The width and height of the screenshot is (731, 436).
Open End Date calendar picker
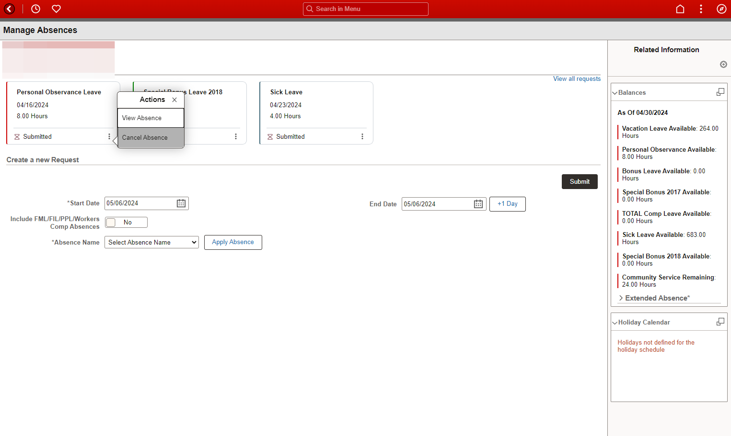(478, 204)
